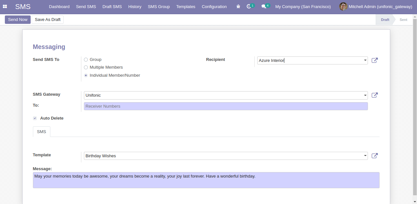Click the vertical page scrollbar
This screenshot has width=417, height=204.
point(415,106)
